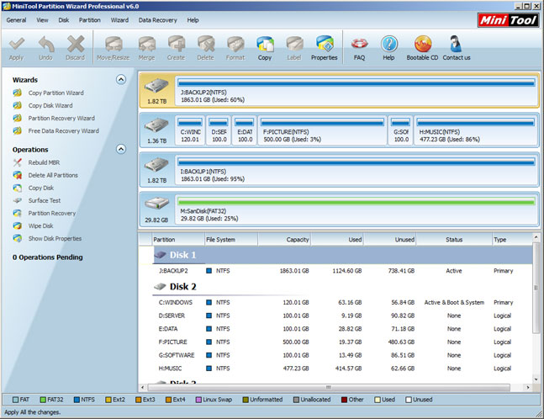Click the Delete All Partitions icon
This screenshot has height=419, width=544.
click(x=18, y=175)
